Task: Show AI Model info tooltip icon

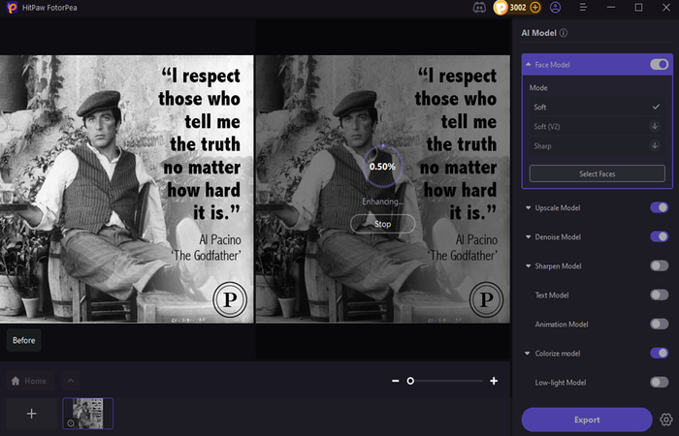Action: click(564, 33)
